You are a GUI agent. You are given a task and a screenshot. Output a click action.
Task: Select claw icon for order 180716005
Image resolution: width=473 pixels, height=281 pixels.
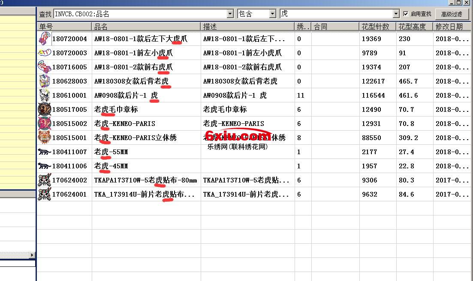(x=44, y=67)
